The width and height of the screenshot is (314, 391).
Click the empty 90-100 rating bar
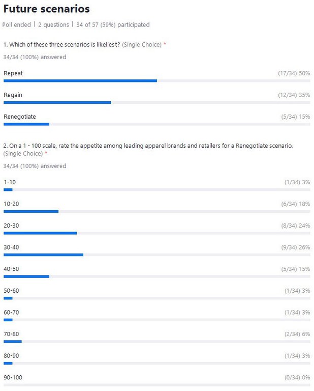[x=156, y=385]
